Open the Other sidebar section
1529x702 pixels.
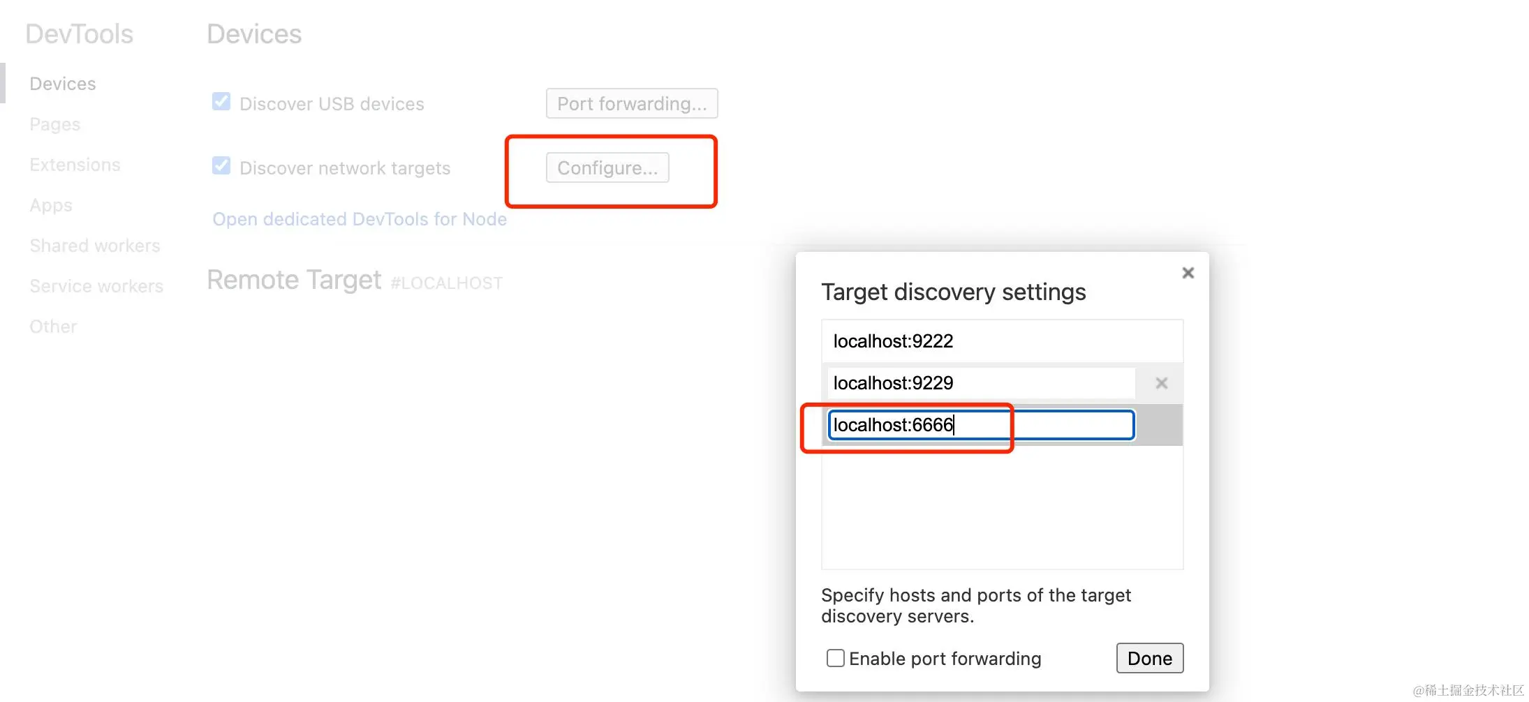coord(53,327)
